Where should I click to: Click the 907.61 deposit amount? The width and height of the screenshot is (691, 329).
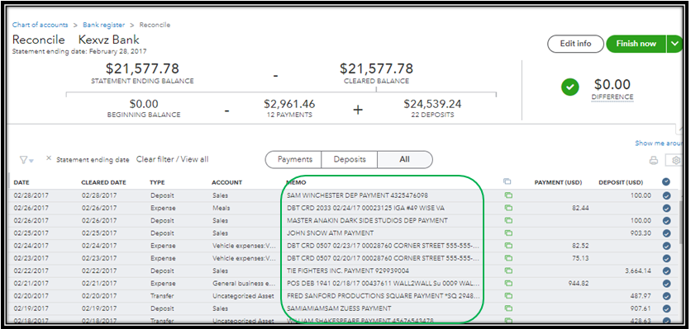(x=641, y=308)
